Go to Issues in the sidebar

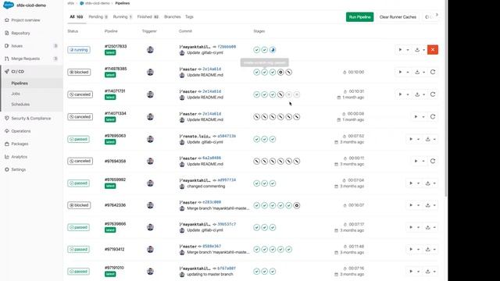(17, 46)
